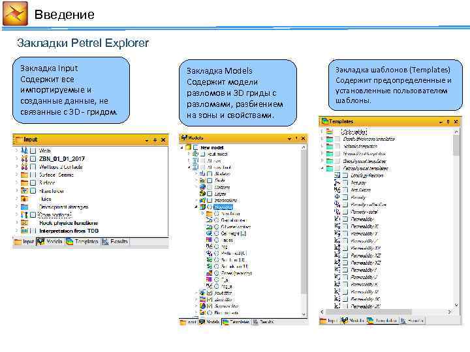The height and width of the screenshot is (352, 470).
Task: Click the Templates panel horizontal scrollbar
Action: (386, 312)
